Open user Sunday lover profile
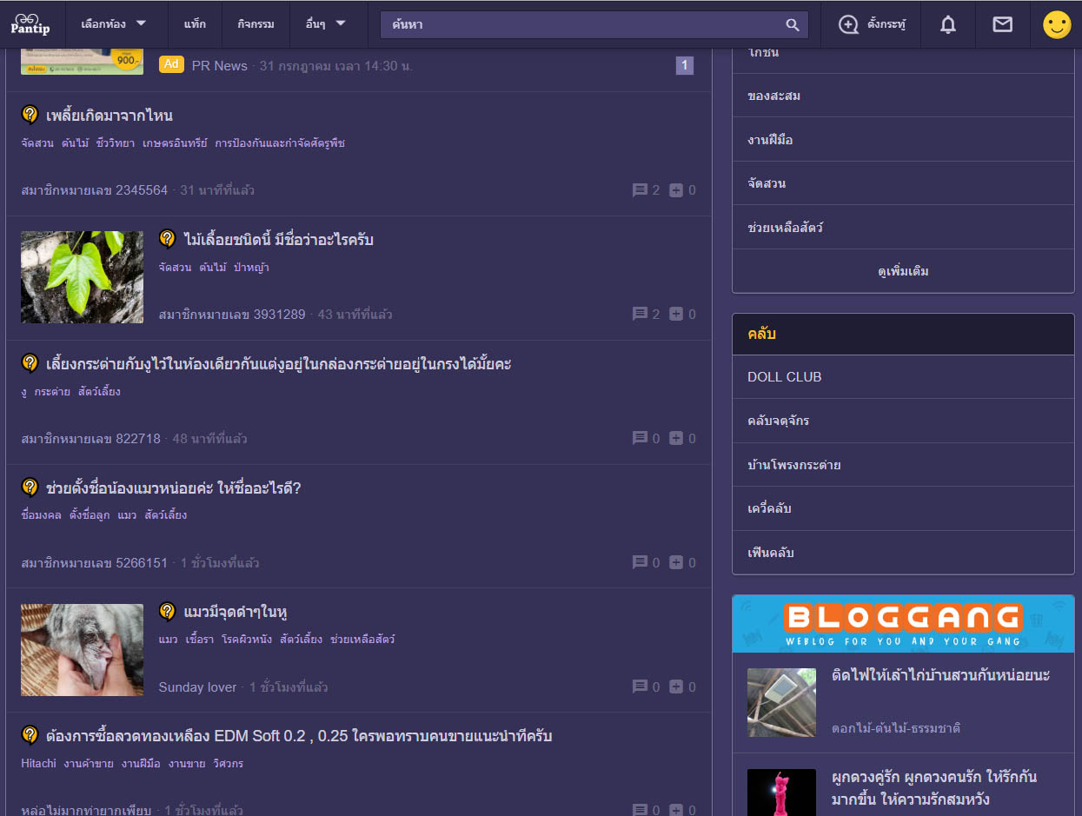The height and width of the screenshot is (816, 1082). click(197, 687)
